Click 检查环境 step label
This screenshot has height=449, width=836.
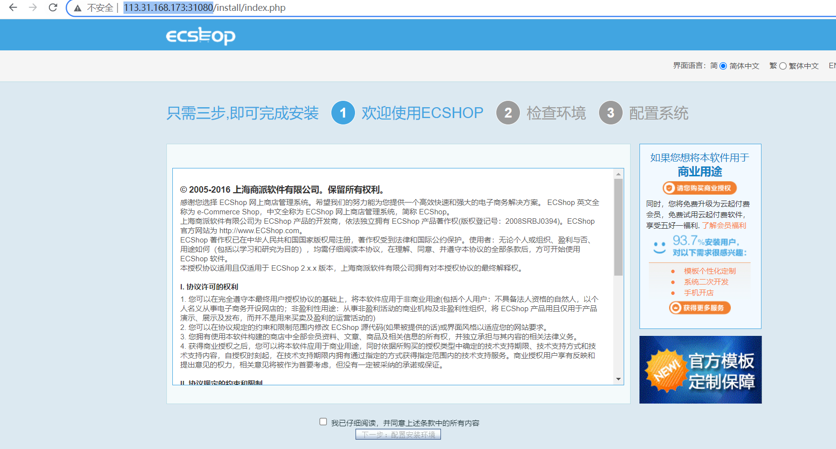pos(556,113)
